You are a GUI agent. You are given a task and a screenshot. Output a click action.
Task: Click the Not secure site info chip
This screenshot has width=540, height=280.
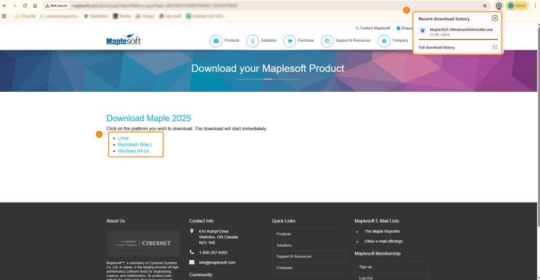[56, 5]
